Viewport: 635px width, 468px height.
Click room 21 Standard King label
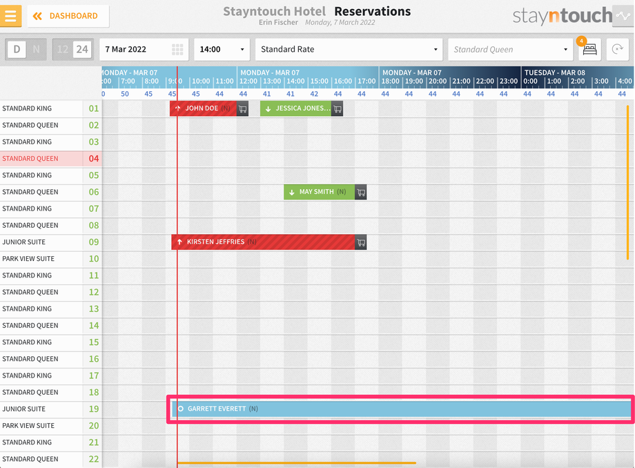click(x=27, y=442)
